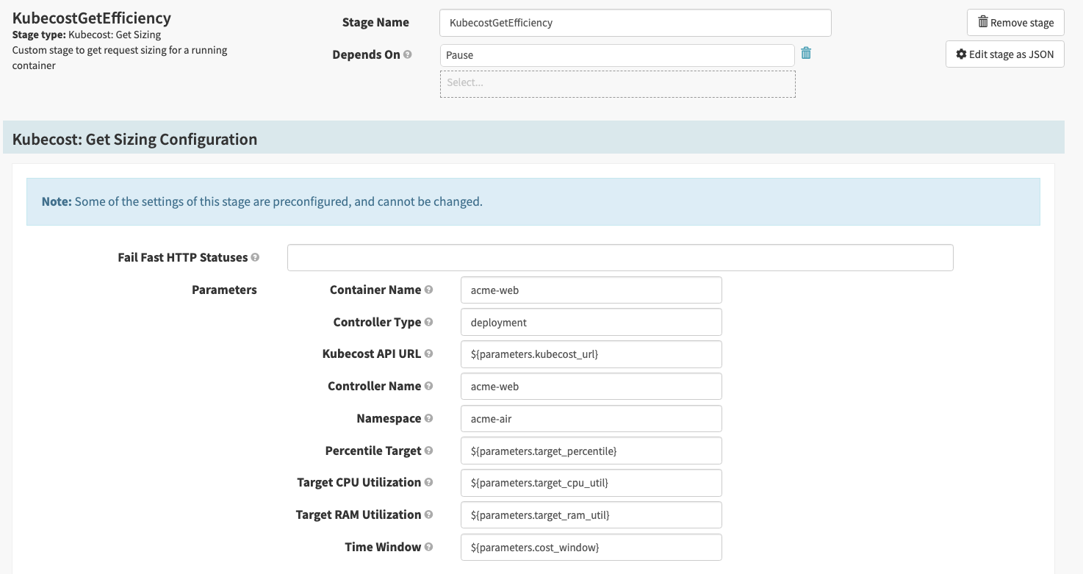Click the Kubecost: Get Sizing Configuration header
The height and width of the screenshot is (574, 1083).
(x=533, y=137)
